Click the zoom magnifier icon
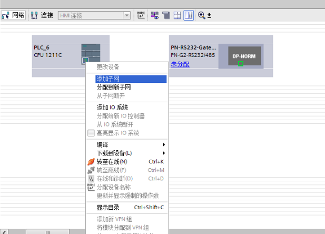The height and width of the screenshot is (234, 325). click(x=201, y=15)
